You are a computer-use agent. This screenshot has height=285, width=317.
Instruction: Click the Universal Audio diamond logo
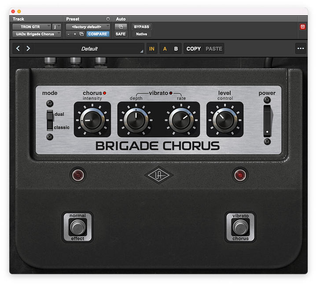click(158, 175)
